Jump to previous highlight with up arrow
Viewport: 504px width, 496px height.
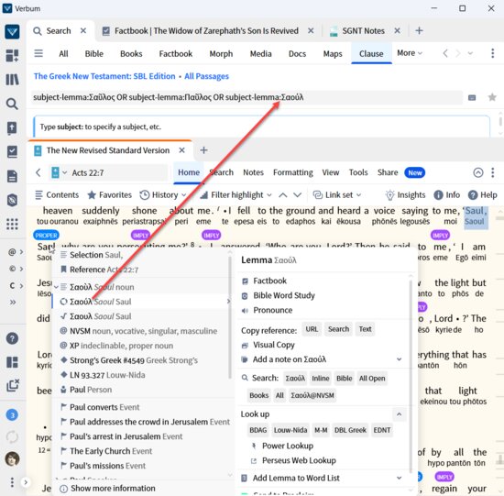click(283, 195)
